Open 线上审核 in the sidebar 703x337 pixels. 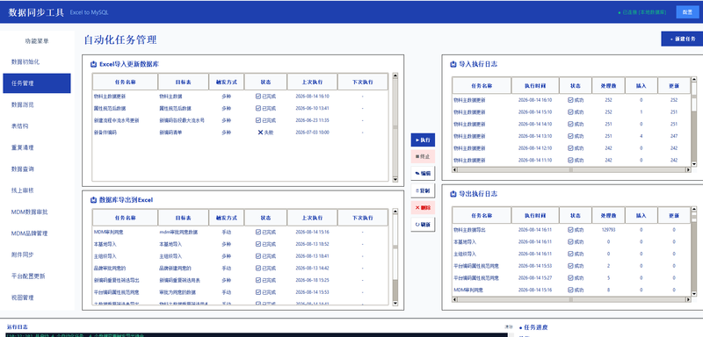click(x=37, y=190)
